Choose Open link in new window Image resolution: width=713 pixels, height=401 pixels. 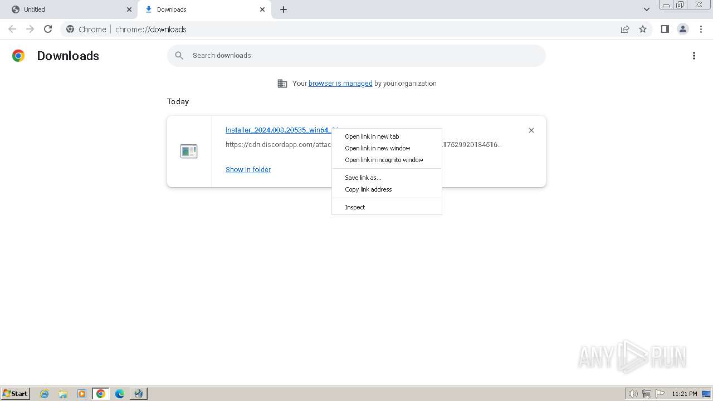pos(387,148)
